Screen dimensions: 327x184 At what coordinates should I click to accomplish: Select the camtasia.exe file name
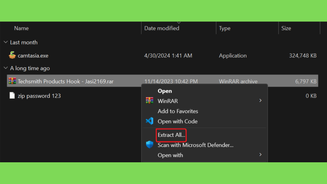coord(33,56)
